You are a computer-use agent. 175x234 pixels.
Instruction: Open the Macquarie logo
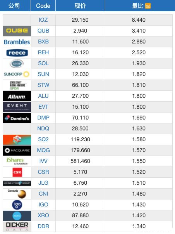pos(17,151)
